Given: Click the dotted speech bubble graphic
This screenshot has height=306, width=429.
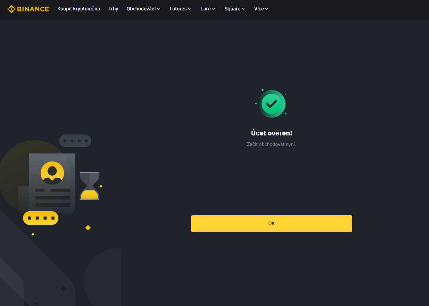Looking at the screenshot, I should point(75,141).
